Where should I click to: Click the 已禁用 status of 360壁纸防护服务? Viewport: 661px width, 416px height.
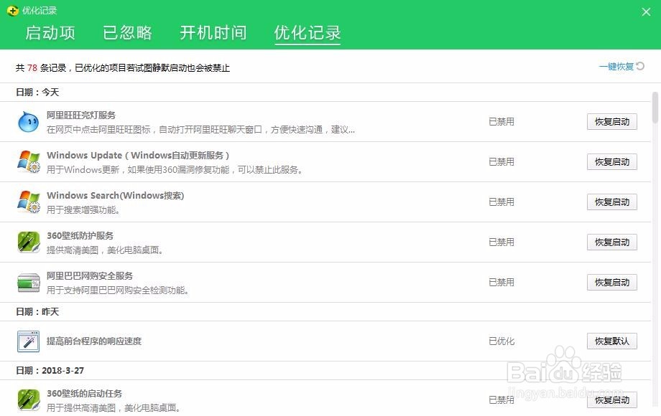(x=501, y=242)
